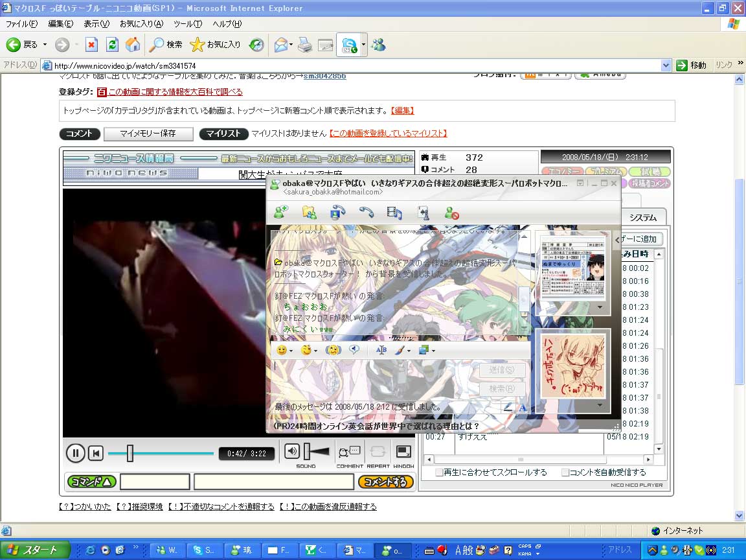The image size is (746, 560).
Task: Click コマンド button in player
Action: 92,482
